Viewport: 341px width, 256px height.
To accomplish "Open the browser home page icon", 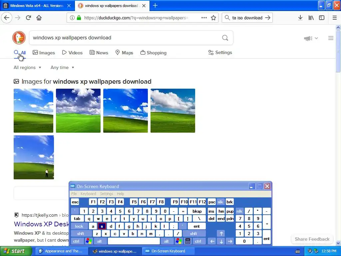I will coord(39,18).
